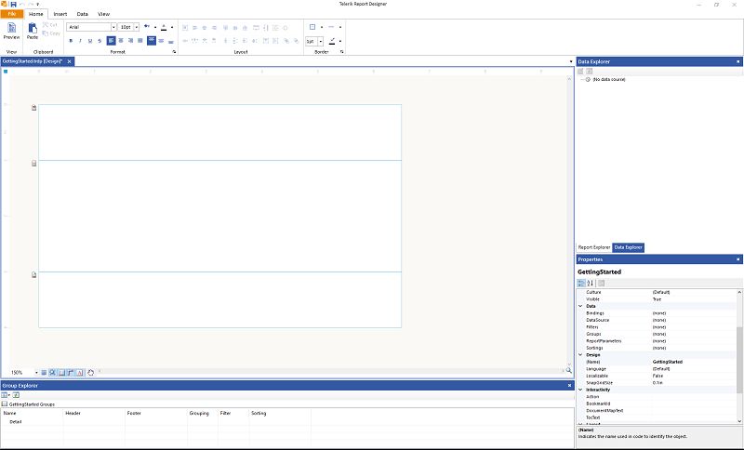This screenshot has height=450, width=744.
Task: Collapse the Design properties category
Action: (580, 354)
